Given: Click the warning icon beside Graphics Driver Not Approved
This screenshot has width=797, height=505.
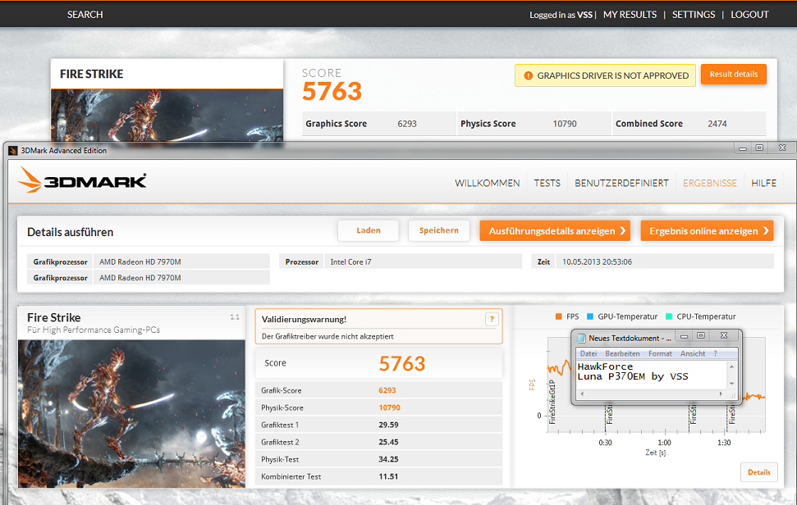Looking at the screenshot, I should 528,75.
